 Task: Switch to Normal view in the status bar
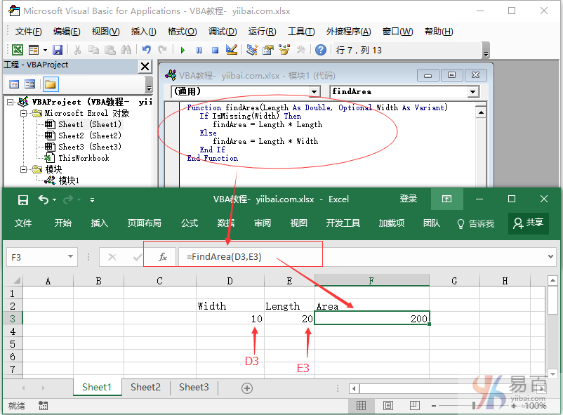(x=362, y=406)
